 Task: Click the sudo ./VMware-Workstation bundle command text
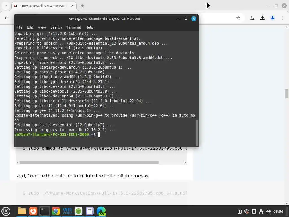coord(105,193)
